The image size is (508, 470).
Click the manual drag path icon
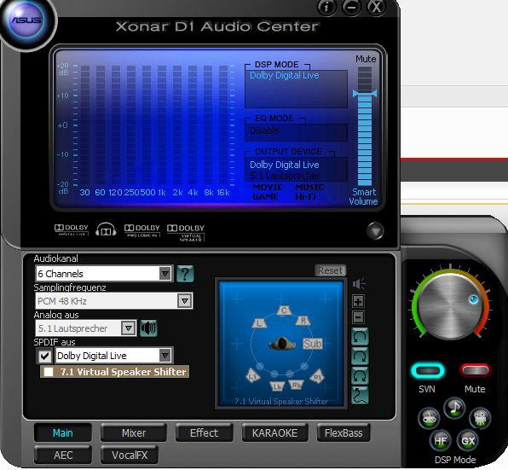click(x=360, y=396)
